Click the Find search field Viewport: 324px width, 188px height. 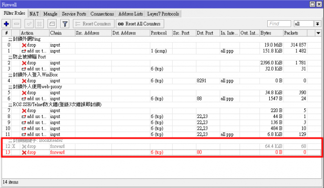(279, 24)
